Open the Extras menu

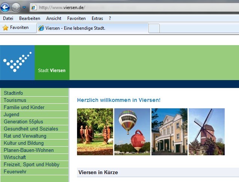tap(97, 18)
